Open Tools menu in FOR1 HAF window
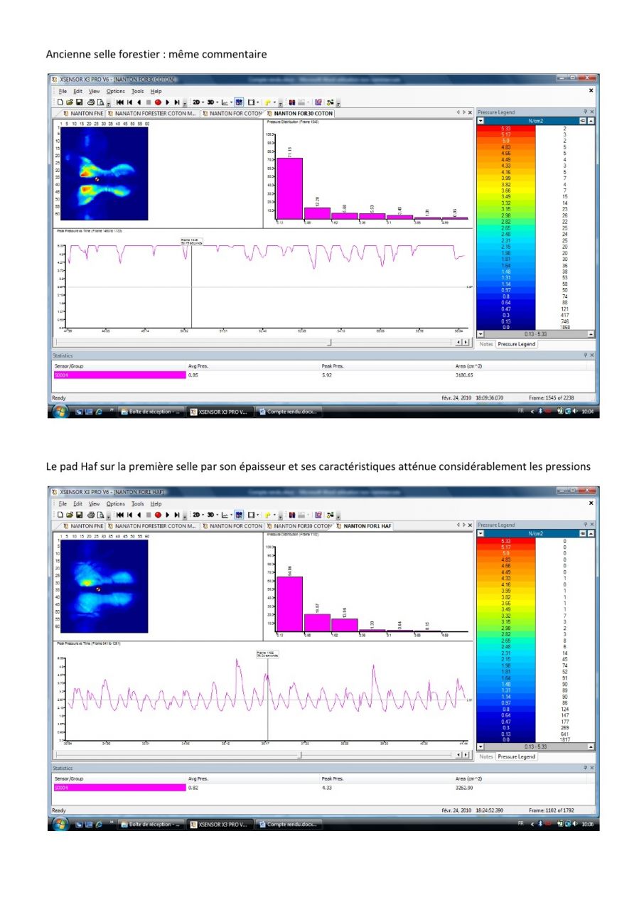The width and height of the screenshot is (644, 910). pyautogui.click(x=138, y=504)
